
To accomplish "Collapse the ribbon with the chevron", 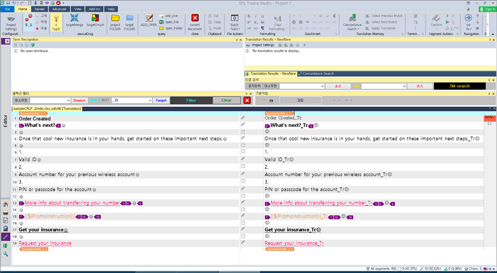I will coord(493,34).
